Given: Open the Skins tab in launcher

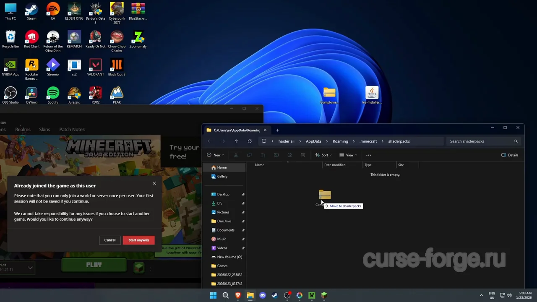Looking at the screenshot, I should 44,130.
